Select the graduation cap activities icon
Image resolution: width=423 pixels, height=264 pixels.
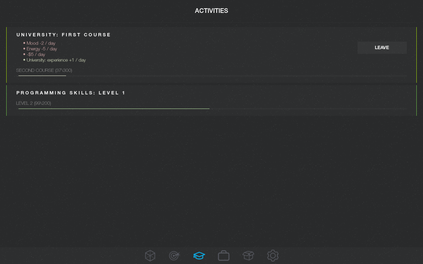tap(199, 256)
